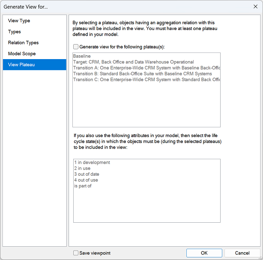
Task: Pick the Transition B plateau entry
Action: (x=142, y=74)
